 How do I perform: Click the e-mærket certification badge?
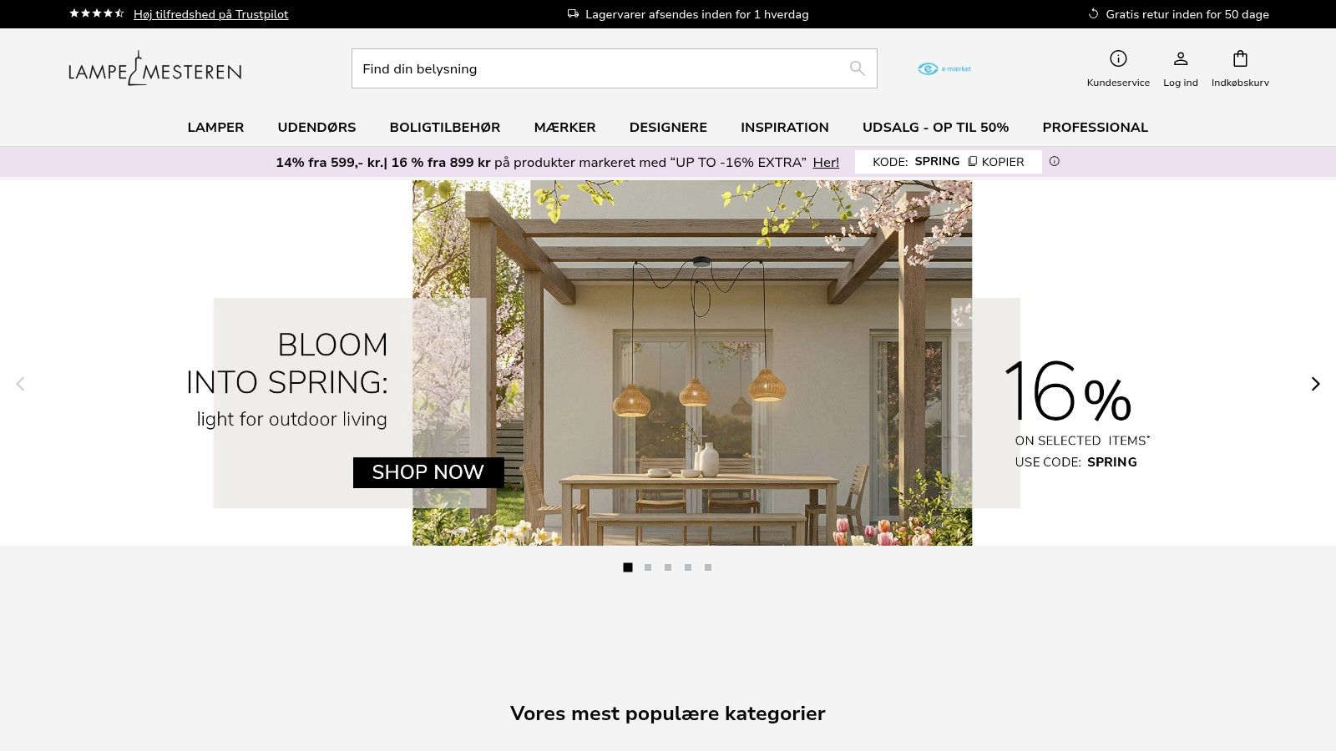click(x=944, y=68)
